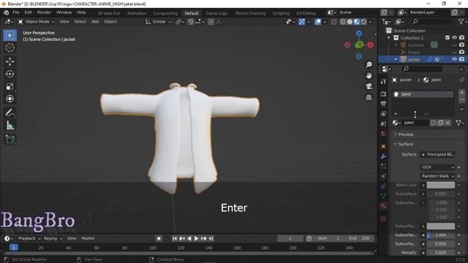The height and width of the screenshot is (263, 468).
Task: Toggle X-ray mode in viewport header
Action: 333,22
